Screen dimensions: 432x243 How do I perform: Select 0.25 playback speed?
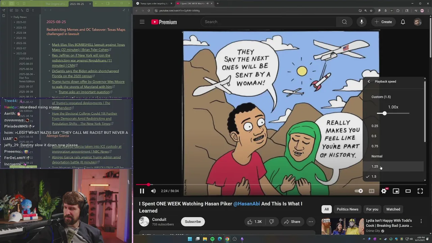pyautogui.click(x=393, y=126)
